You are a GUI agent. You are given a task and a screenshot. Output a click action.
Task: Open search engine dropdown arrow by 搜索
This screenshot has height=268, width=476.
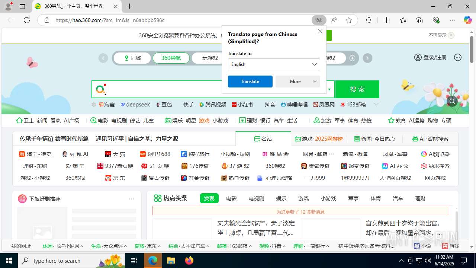click(329, 89)
